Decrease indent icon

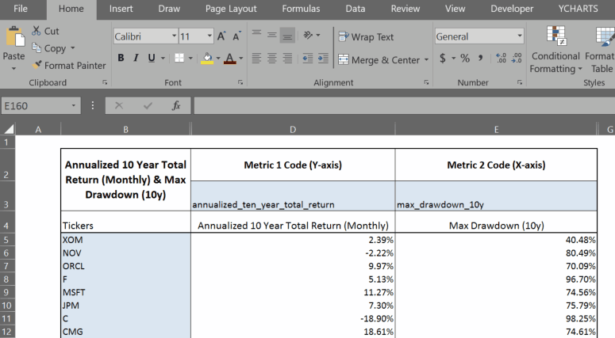[308, 59]
